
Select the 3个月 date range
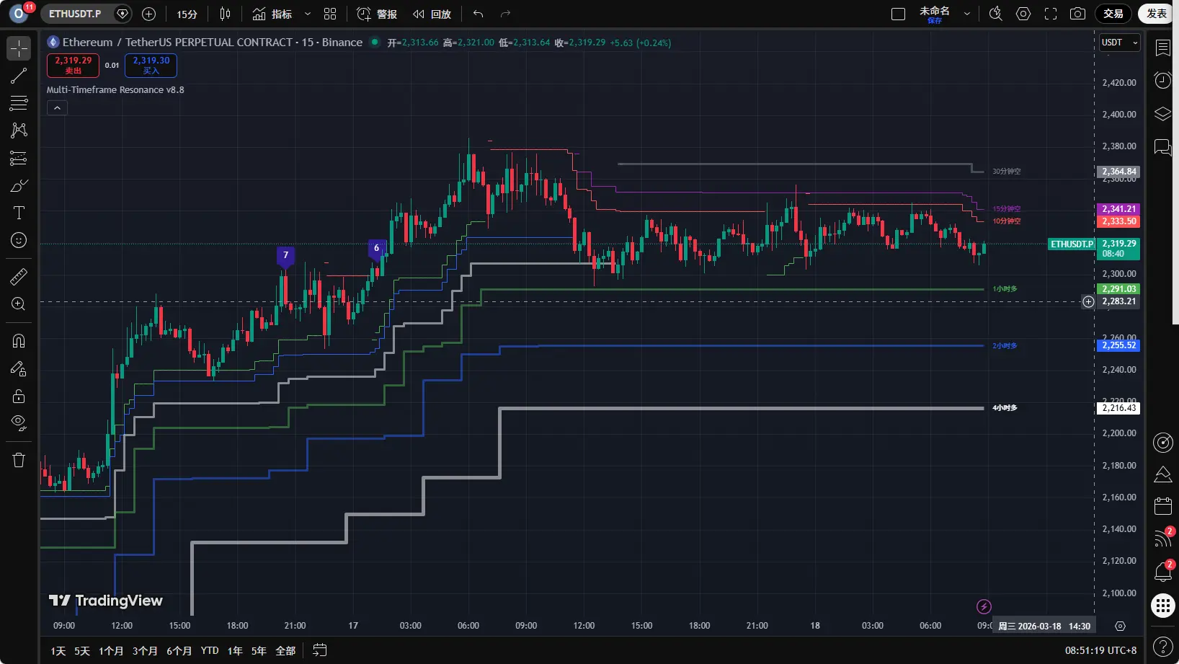(145, 651)
